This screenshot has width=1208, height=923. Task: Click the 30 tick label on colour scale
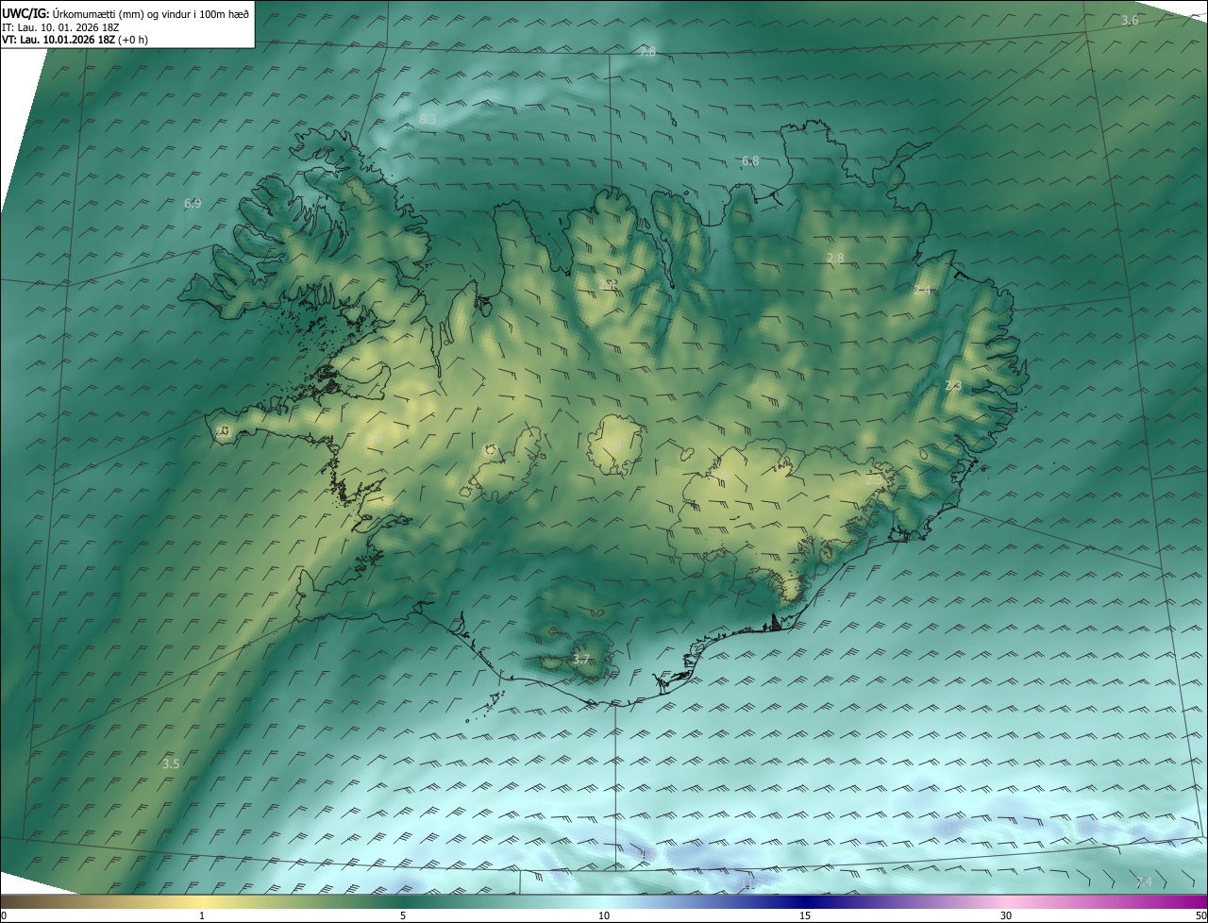(1006, 915)
